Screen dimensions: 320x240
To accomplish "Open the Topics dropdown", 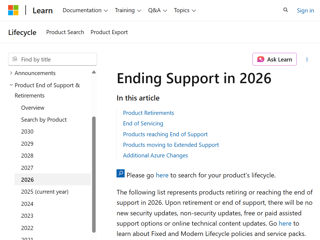I will tap(185, 10).
